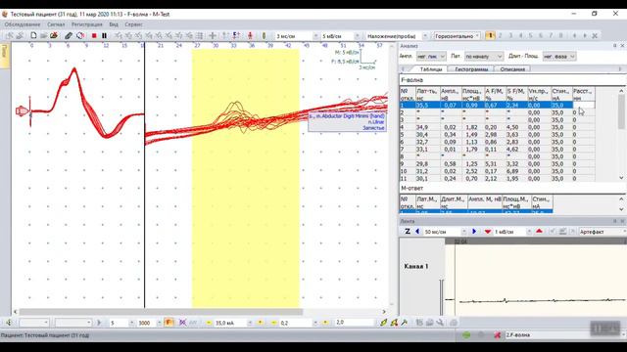Click the red human figure icon
This screenshot has width=627, height=352.
coord(250,35)
